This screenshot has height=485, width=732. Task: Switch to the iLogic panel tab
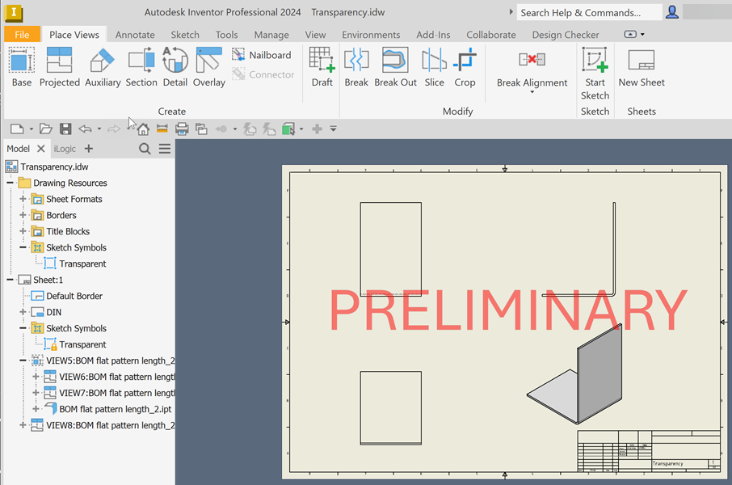(65, 148)
